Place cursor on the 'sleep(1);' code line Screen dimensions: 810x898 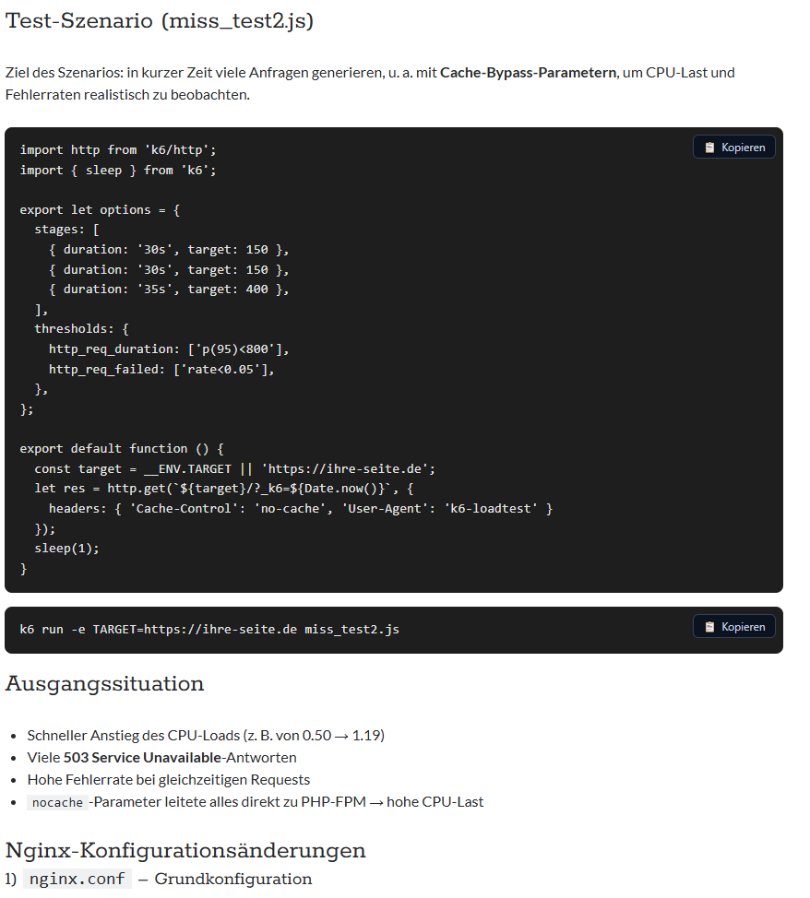point(66,549)
